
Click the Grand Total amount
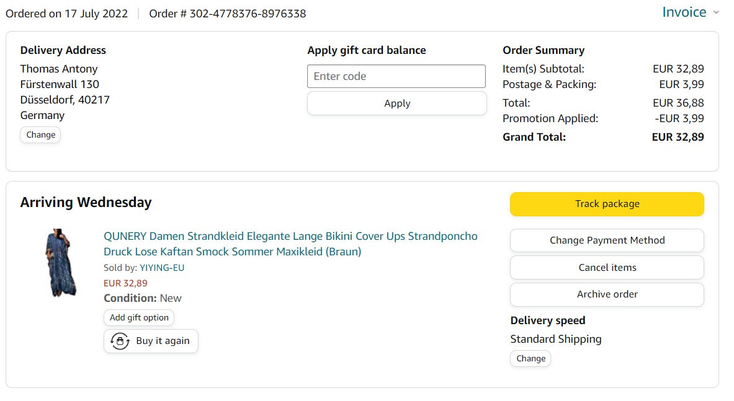pos(678,137)
